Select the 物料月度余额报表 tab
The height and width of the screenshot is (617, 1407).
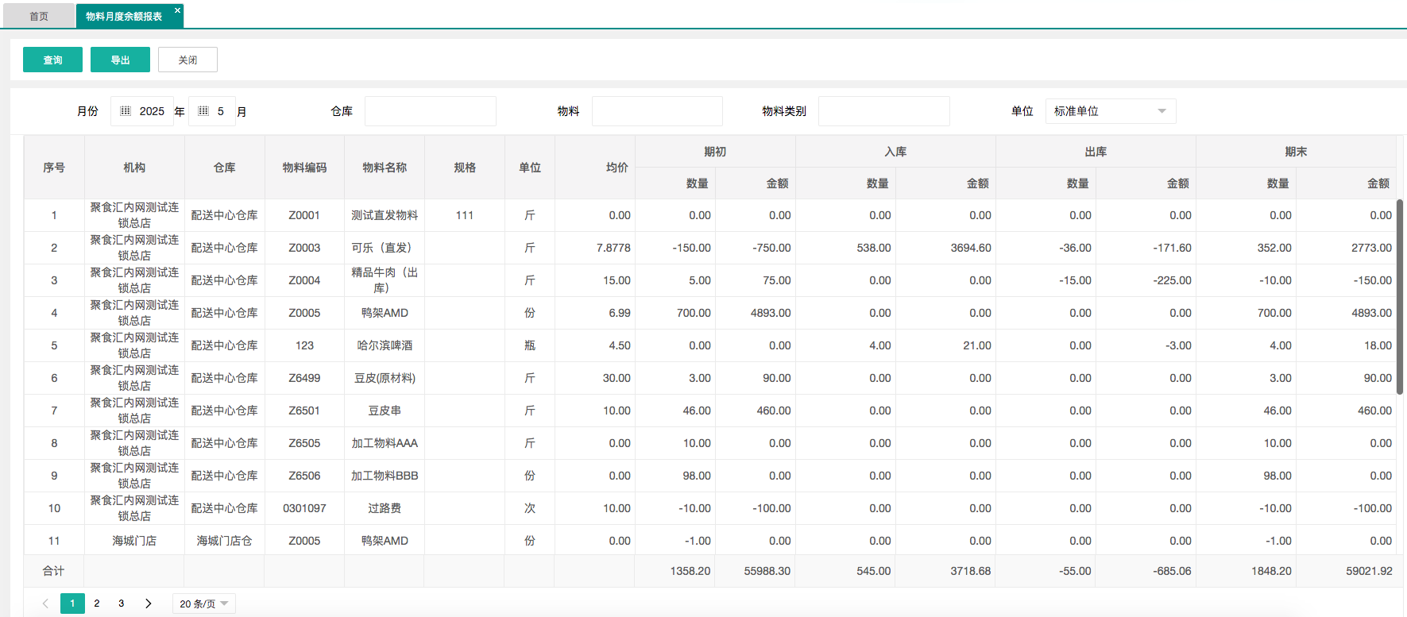pos(124,16)
